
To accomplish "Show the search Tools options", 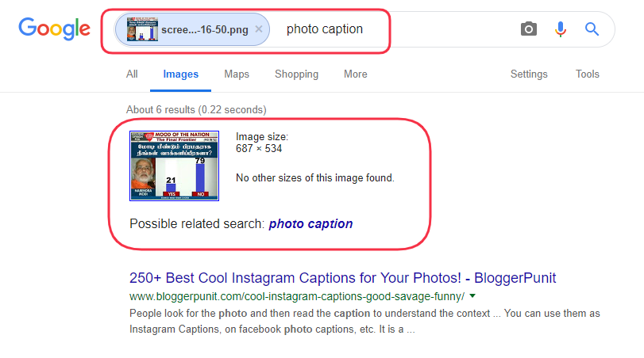I will pyautogui.click(x=588, y=74).
